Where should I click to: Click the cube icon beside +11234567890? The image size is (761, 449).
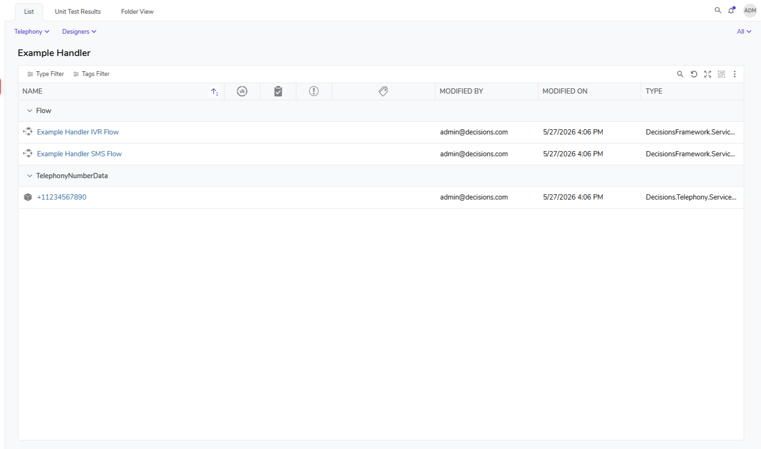(28, 197)
